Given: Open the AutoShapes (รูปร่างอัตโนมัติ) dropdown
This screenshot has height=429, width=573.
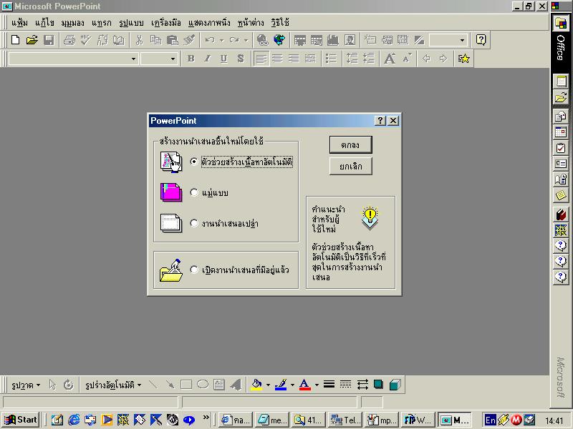Looking at the screenshot, I should 113,385.
